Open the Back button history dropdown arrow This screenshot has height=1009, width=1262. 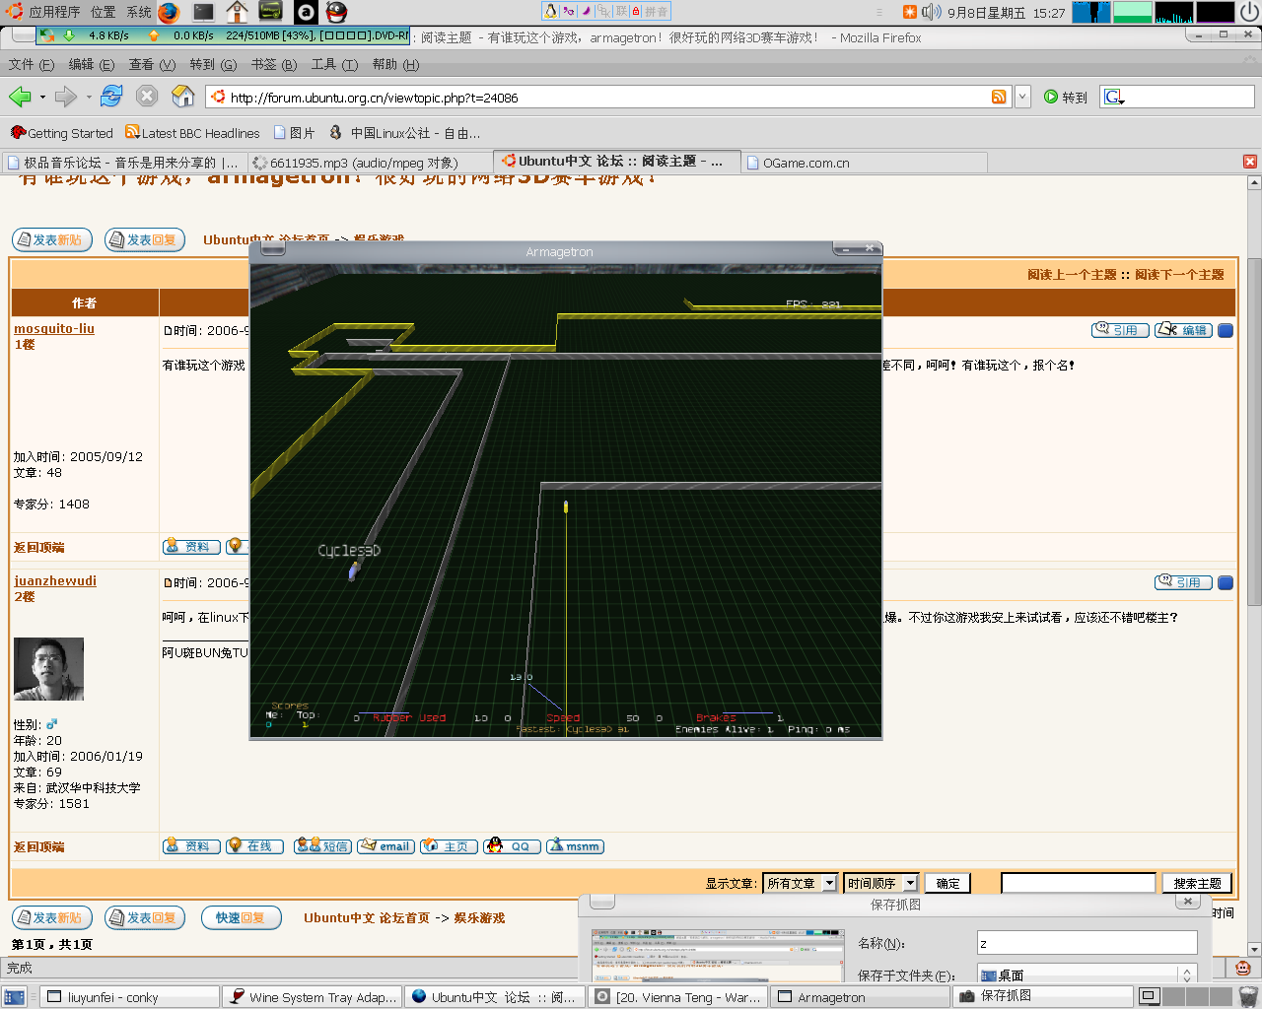pyautogui.click(x=42, y=97)
